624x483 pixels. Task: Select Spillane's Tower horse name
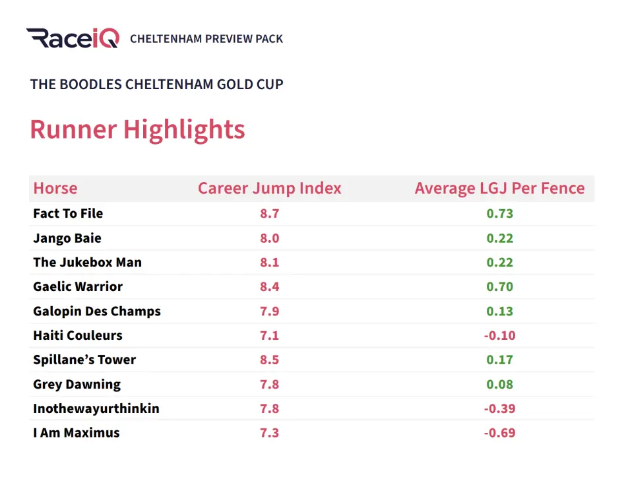[84, 360]
